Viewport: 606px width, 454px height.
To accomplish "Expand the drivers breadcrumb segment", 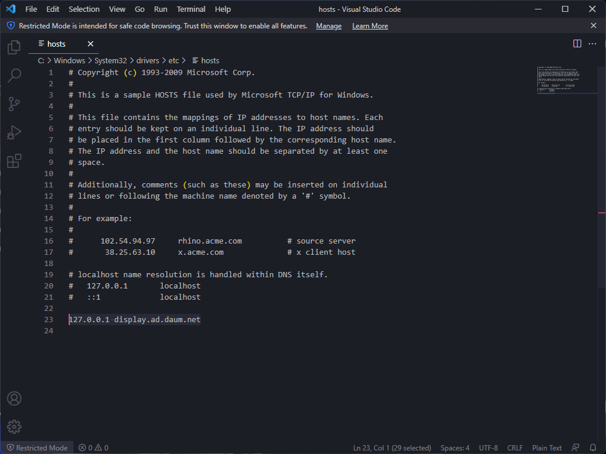I will 147,61.
